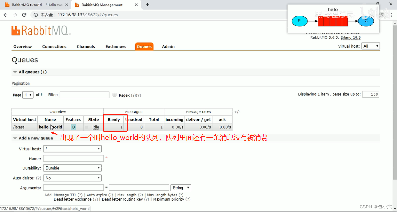Open the Arguments String type dropdown
Screen dimensions: 397x212
pos(181,188)
